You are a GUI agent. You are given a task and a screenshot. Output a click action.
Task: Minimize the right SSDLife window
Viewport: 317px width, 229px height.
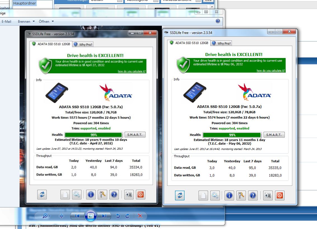[271, 32]
